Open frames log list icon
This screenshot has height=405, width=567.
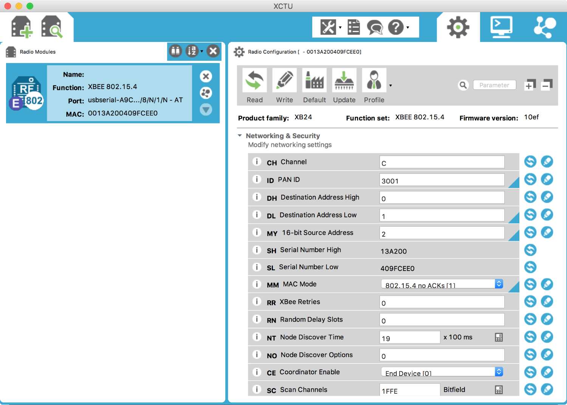(x=354, y=27)
